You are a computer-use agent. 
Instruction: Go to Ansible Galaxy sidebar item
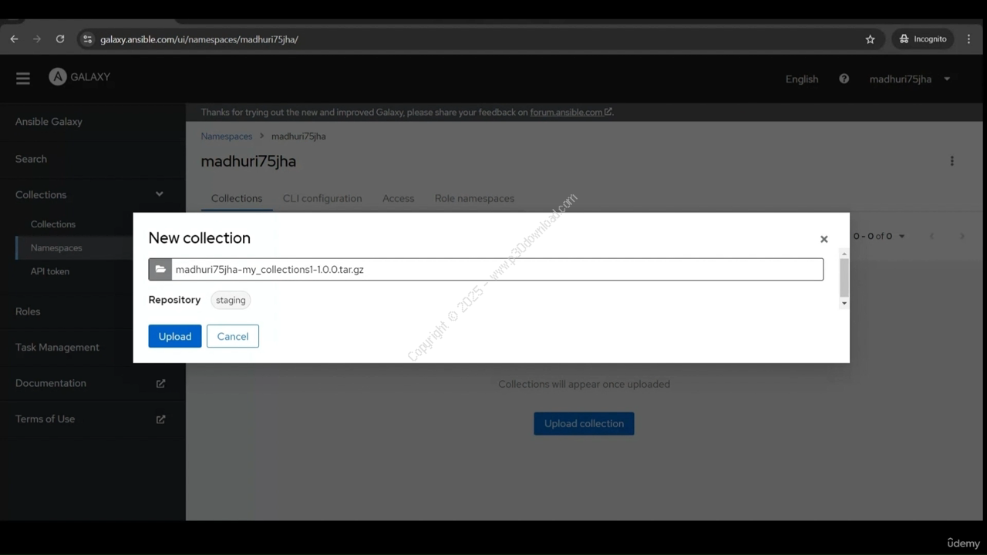pyautogui.click(x=49, y=122)
